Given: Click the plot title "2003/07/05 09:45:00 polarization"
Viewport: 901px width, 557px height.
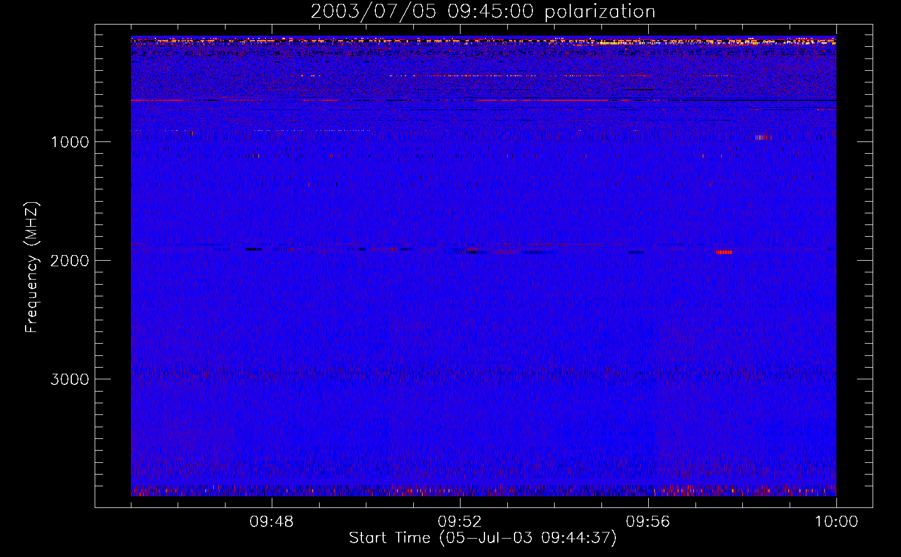Looking at the screenshot, I should point(483,12).
